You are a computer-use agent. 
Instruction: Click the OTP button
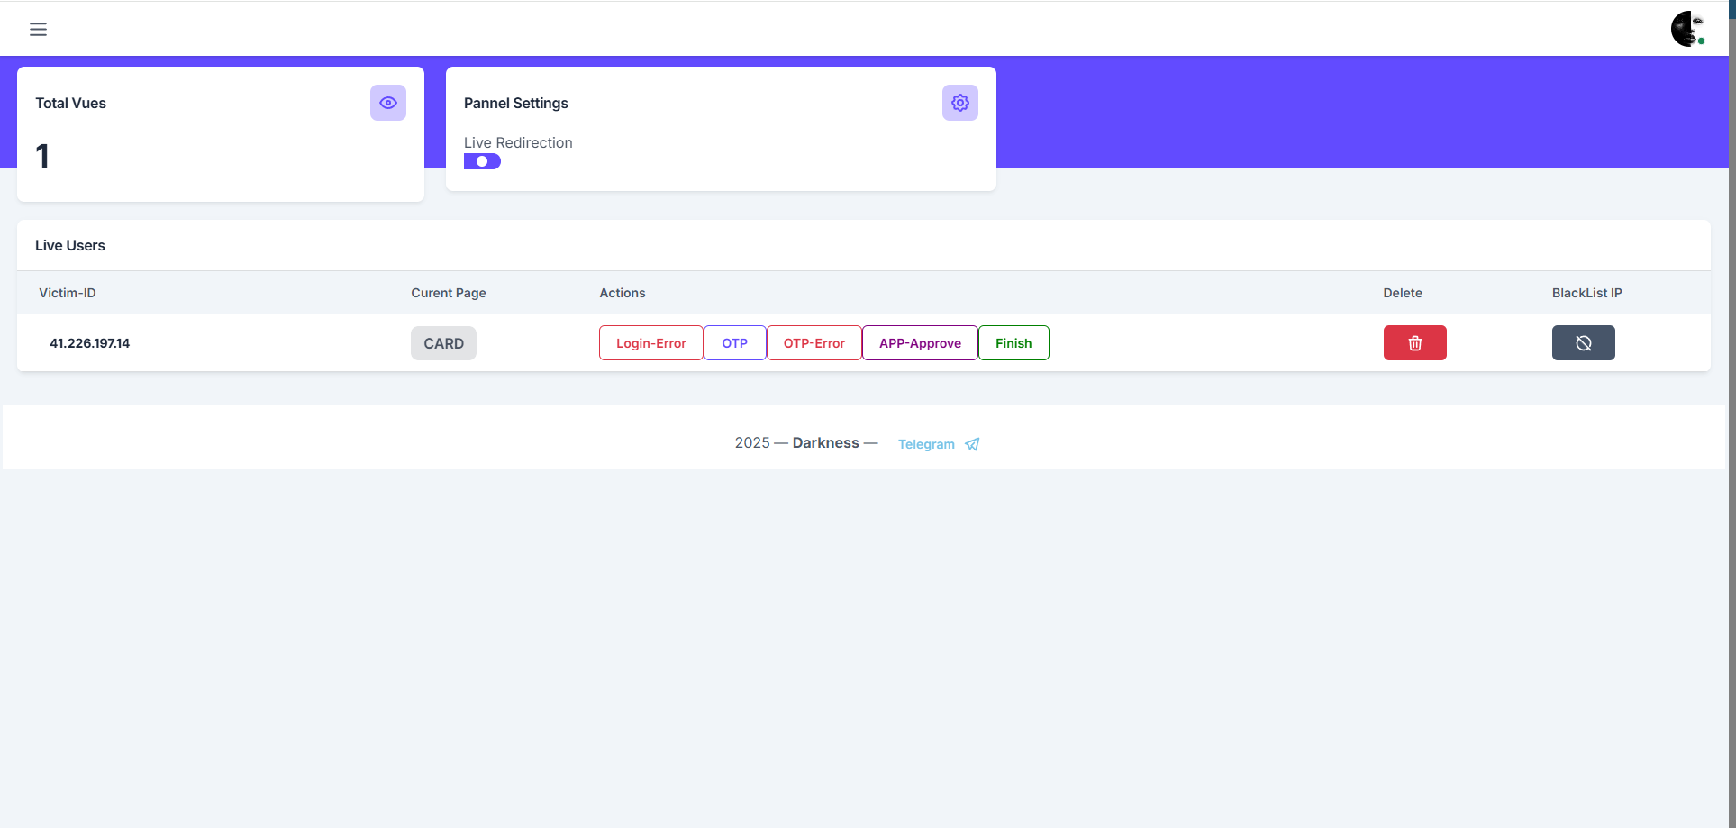click(734, 343)
